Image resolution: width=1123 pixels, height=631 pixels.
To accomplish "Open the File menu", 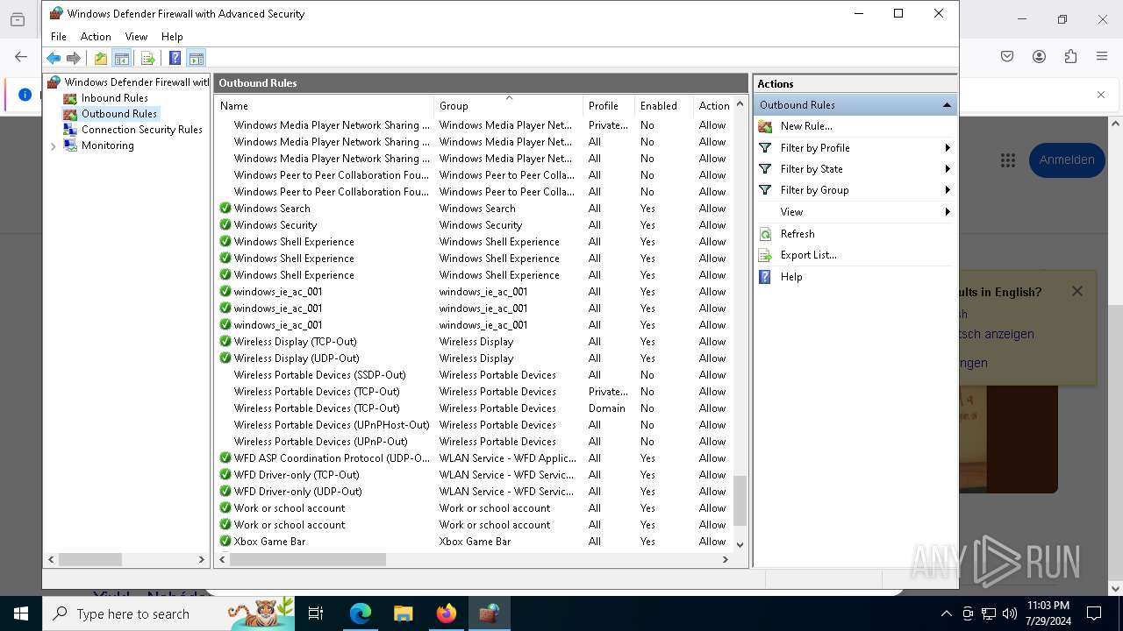I will (59, 37).
